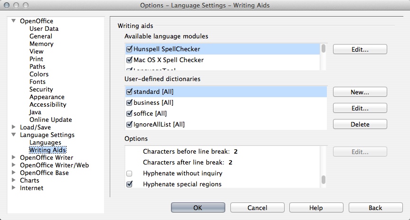This screenshot has height=220, width=410.
Task: Collapse the OpenOffice tree node
Action: 13,21
